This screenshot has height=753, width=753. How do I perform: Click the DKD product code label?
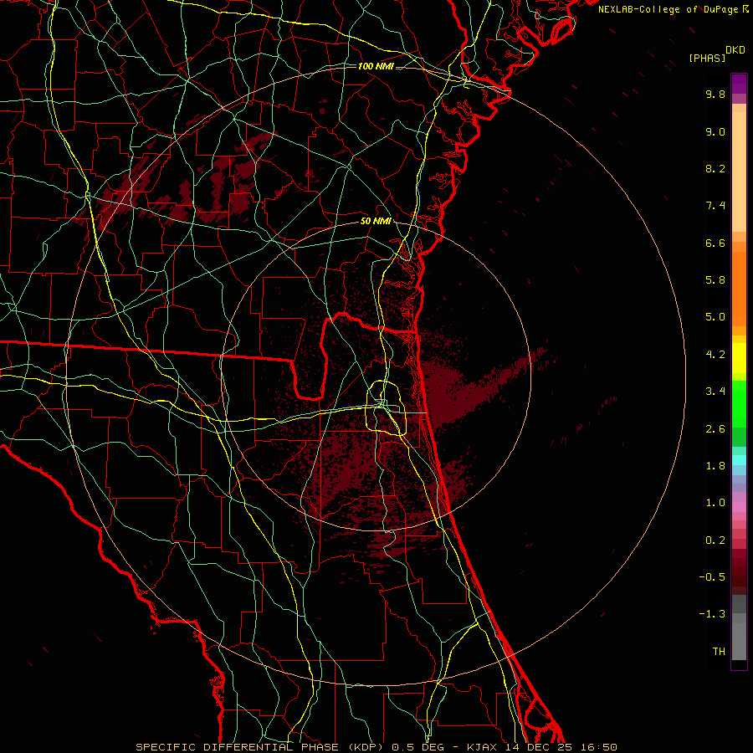point(735,50)
